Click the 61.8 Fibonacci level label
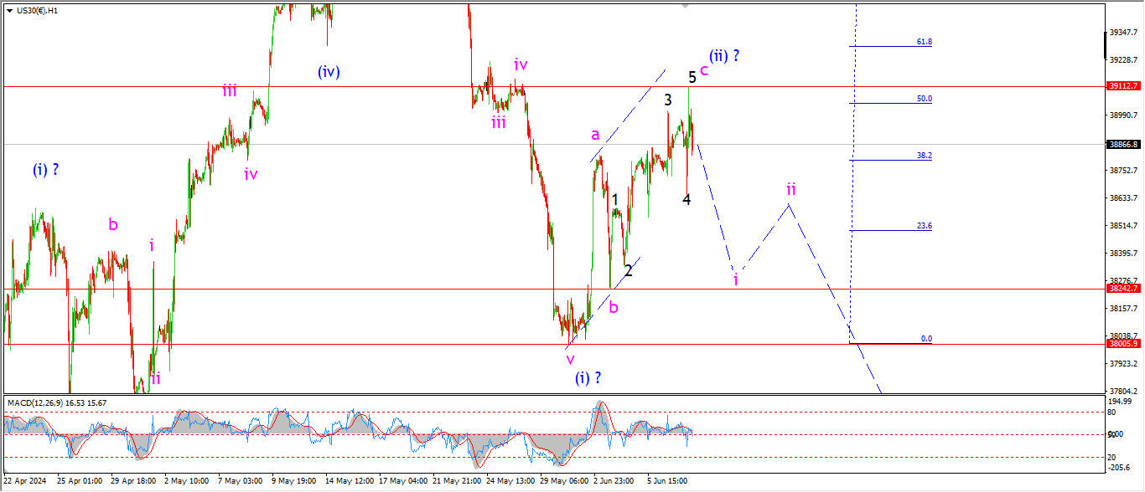Image resolution: width=1145 pixels, height=492 pixels. point(925,42)
